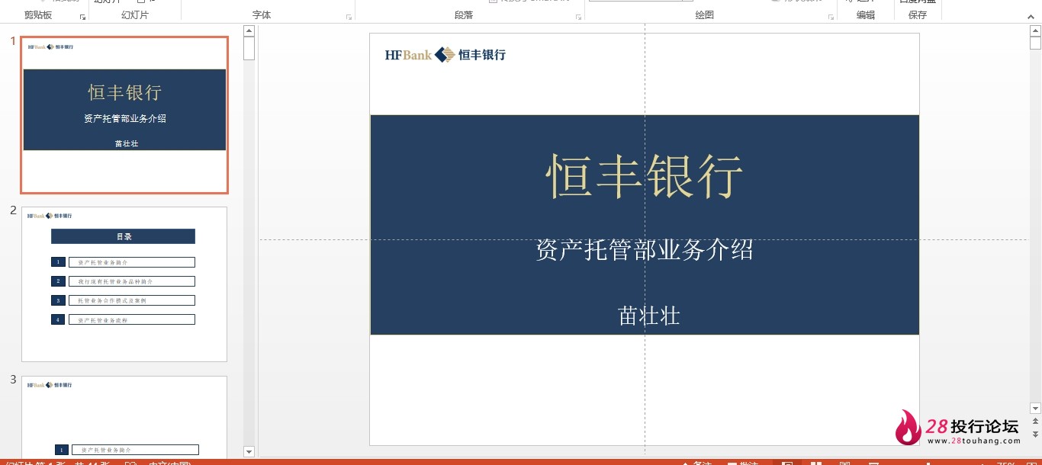Open the 剪贴板 group dialog launcher
The height and width of the screenshot is (465, 1042).
(x=82, y=17)
